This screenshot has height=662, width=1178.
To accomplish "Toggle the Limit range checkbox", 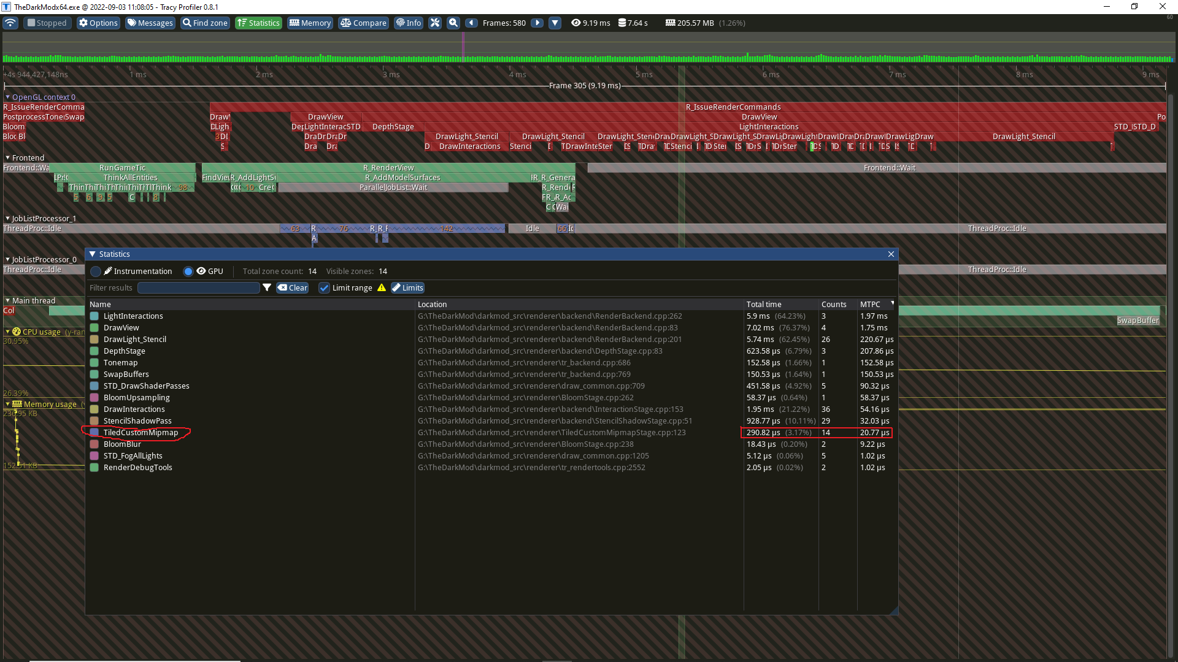I will (325, 287).
